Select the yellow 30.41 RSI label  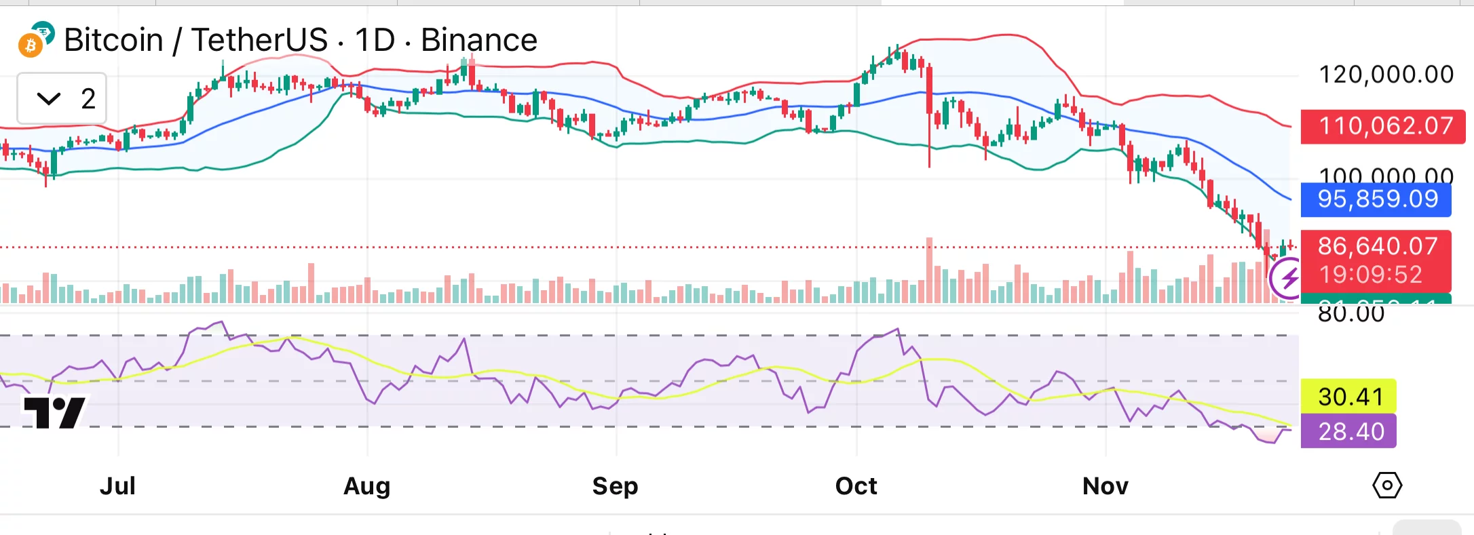click(x=1348, y=396)
